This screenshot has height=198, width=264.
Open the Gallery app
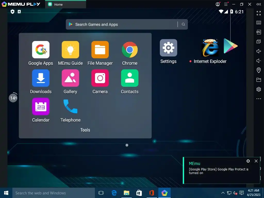70,78
